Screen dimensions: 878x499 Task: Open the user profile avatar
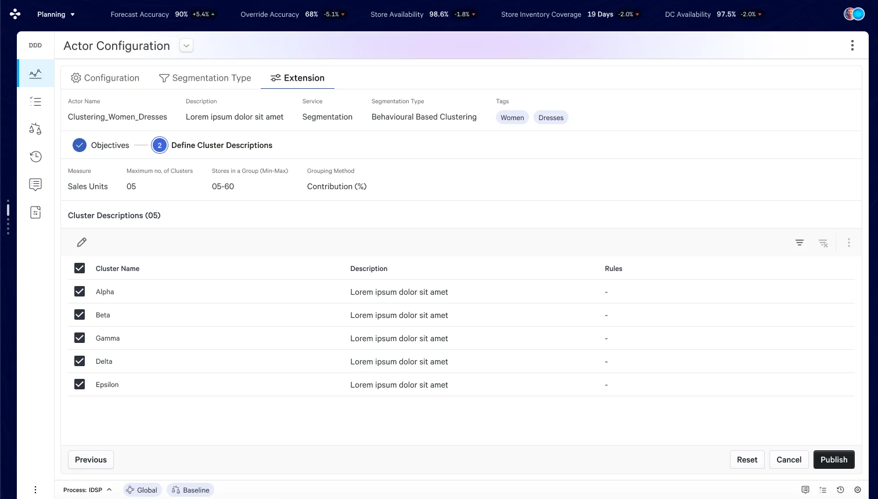click(x=854, y=14)
